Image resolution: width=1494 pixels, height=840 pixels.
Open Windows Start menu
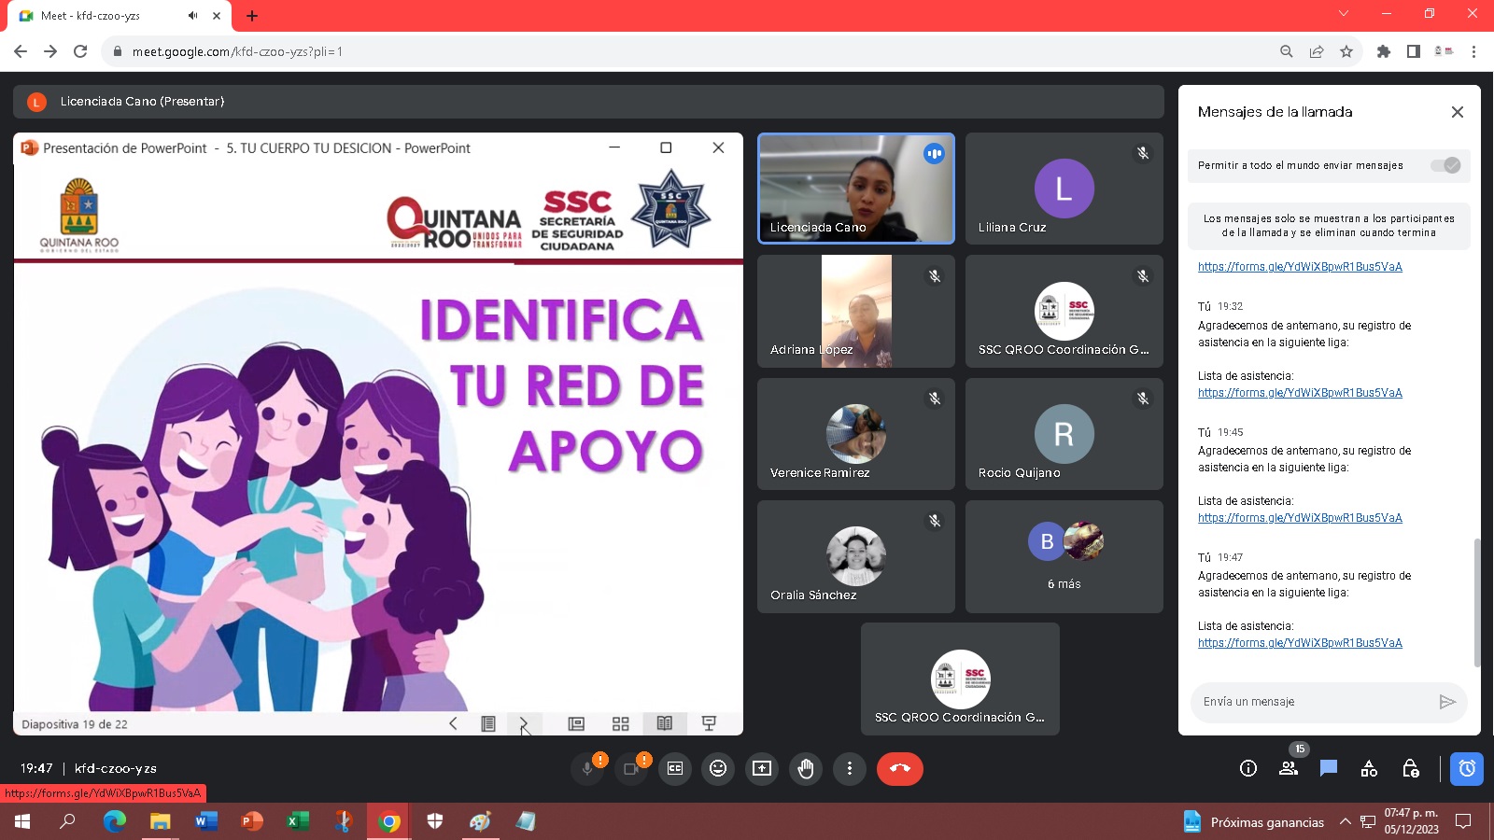tap(22, 821)
